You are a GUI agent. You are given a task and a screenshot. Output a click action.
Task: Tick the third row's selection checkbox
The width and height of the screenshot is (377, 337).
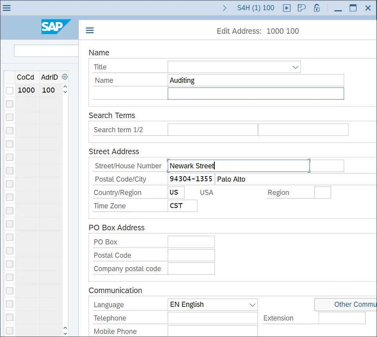coord(9,117)
